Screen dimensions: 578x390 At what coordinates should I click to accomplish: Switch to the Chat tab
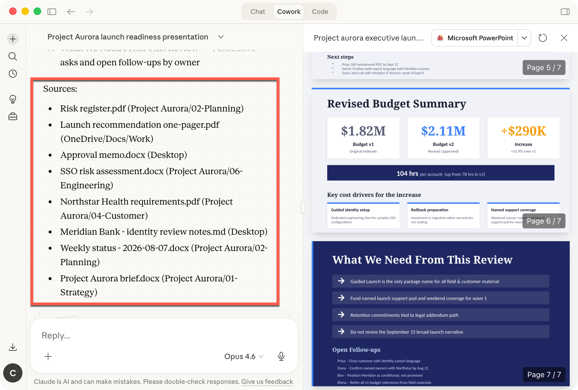[257, 11]
